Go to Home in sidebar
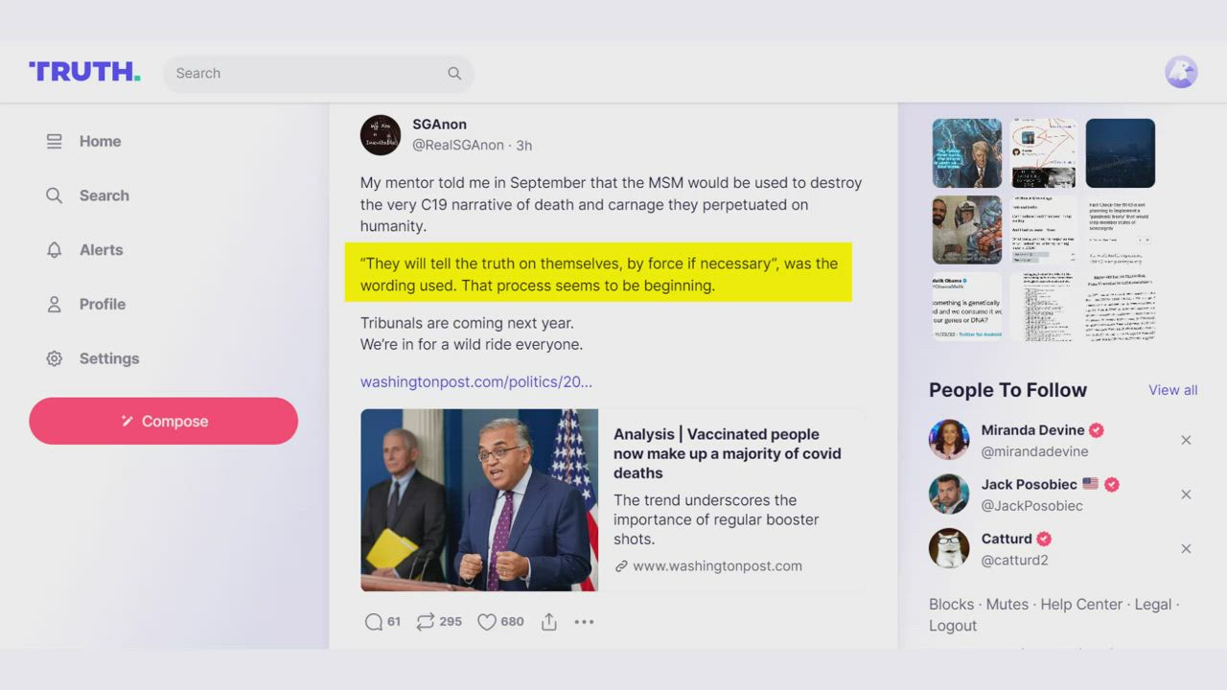The image size is (1227, 690). tap(100, 142)
